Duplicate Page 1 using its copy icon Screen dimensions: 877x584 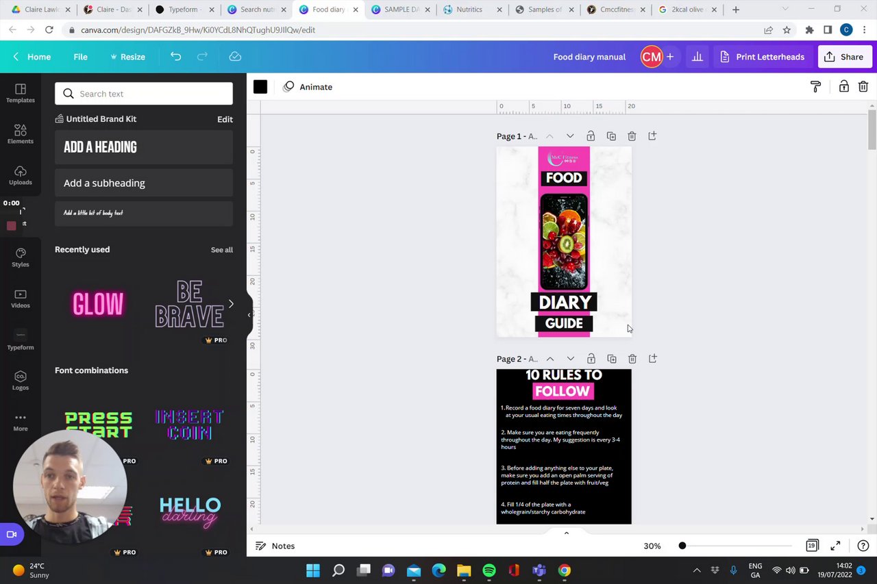click(x=611, y=136)
